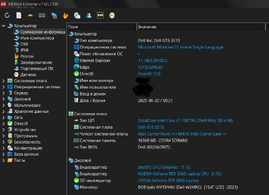The width and height of the screenshot is (269, 195).
Task: Select the Монитор row
Action: pos(166,187)
